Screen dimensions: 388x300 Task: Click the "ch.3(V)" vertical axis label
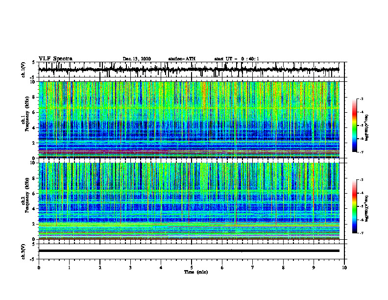coord(24,251)
